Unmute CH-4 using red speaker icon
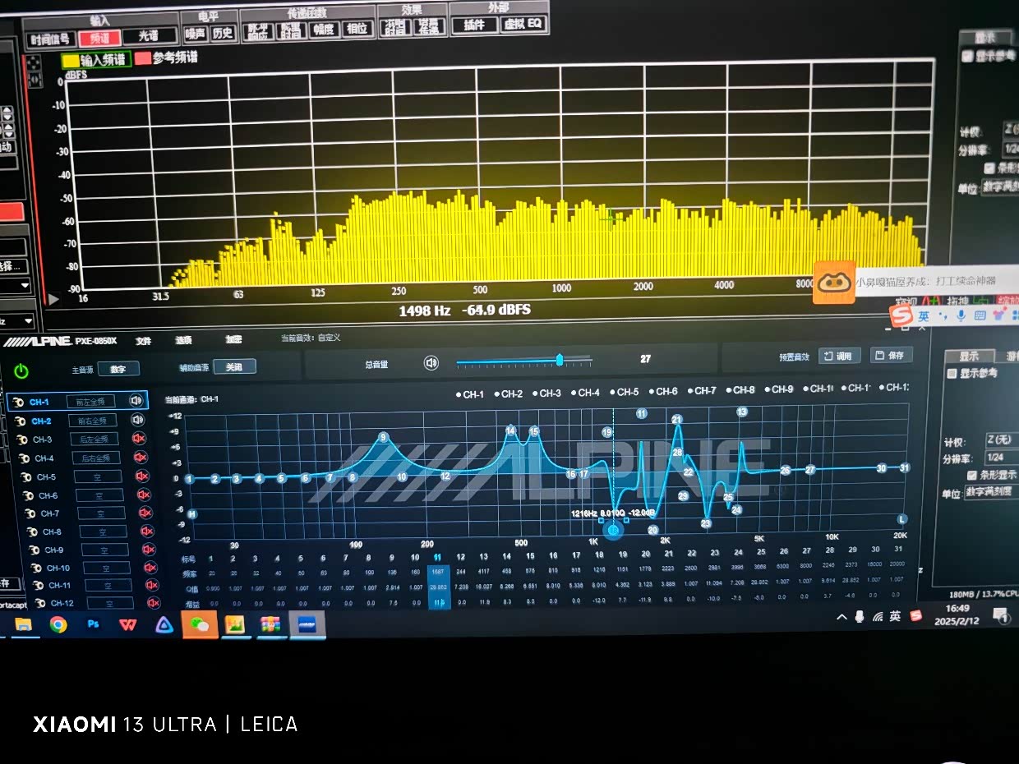1019x764 pixels. click(x=140, y=458)
